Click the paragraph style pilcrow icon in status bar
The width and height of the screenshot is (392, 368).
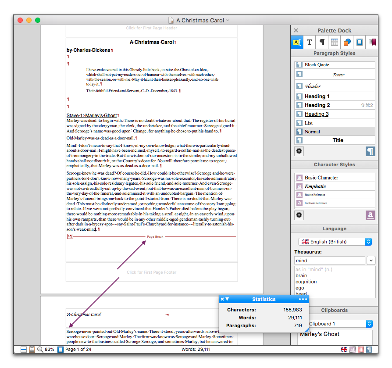click(x=369, y=349)
